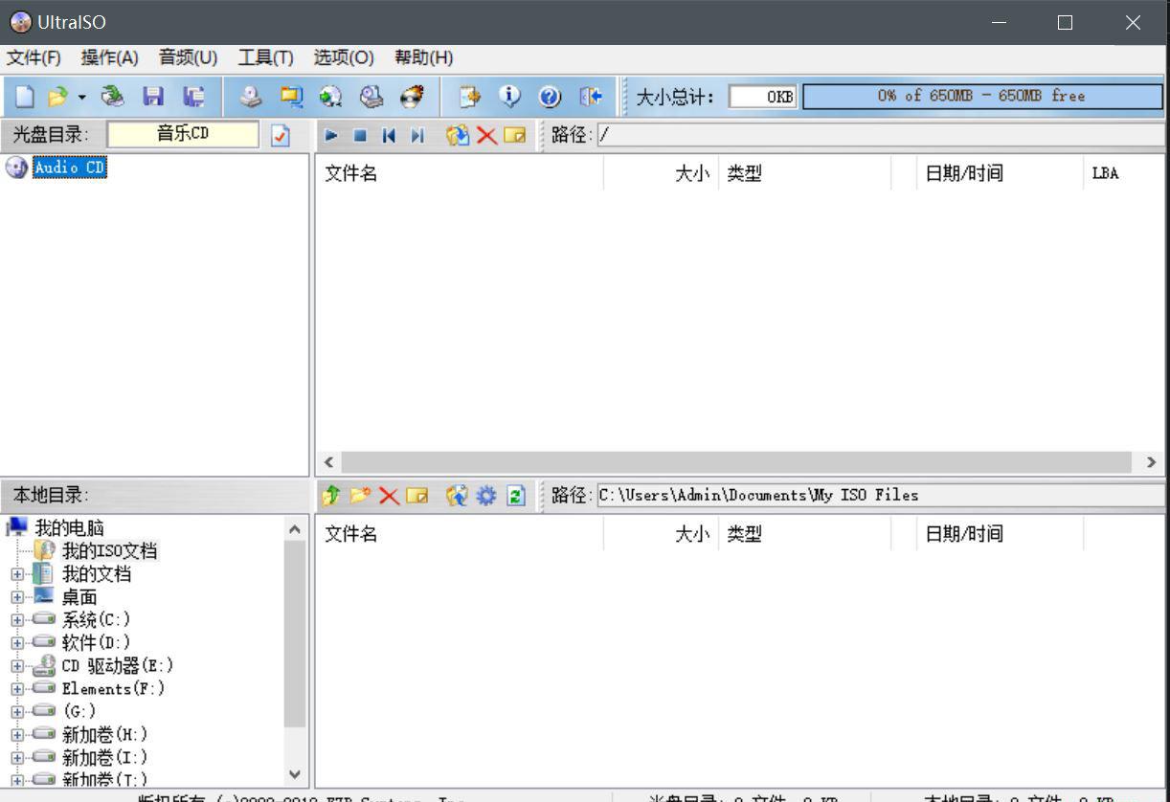This screenshot has width=1170, height=802.
Task: Click the Open CD/DVD disc icon
Action: [113, 97]
